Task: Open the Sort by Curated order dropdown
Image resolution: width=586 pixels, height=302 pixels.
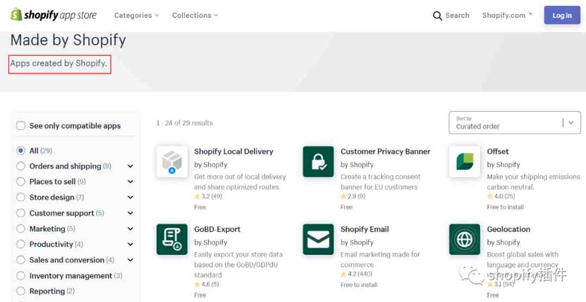Action: pos(514,123)
